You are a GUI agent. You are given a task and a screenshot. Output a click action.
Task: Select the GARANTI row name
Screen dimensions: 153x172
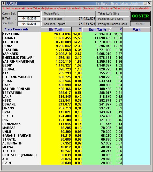tap(9, 38)
